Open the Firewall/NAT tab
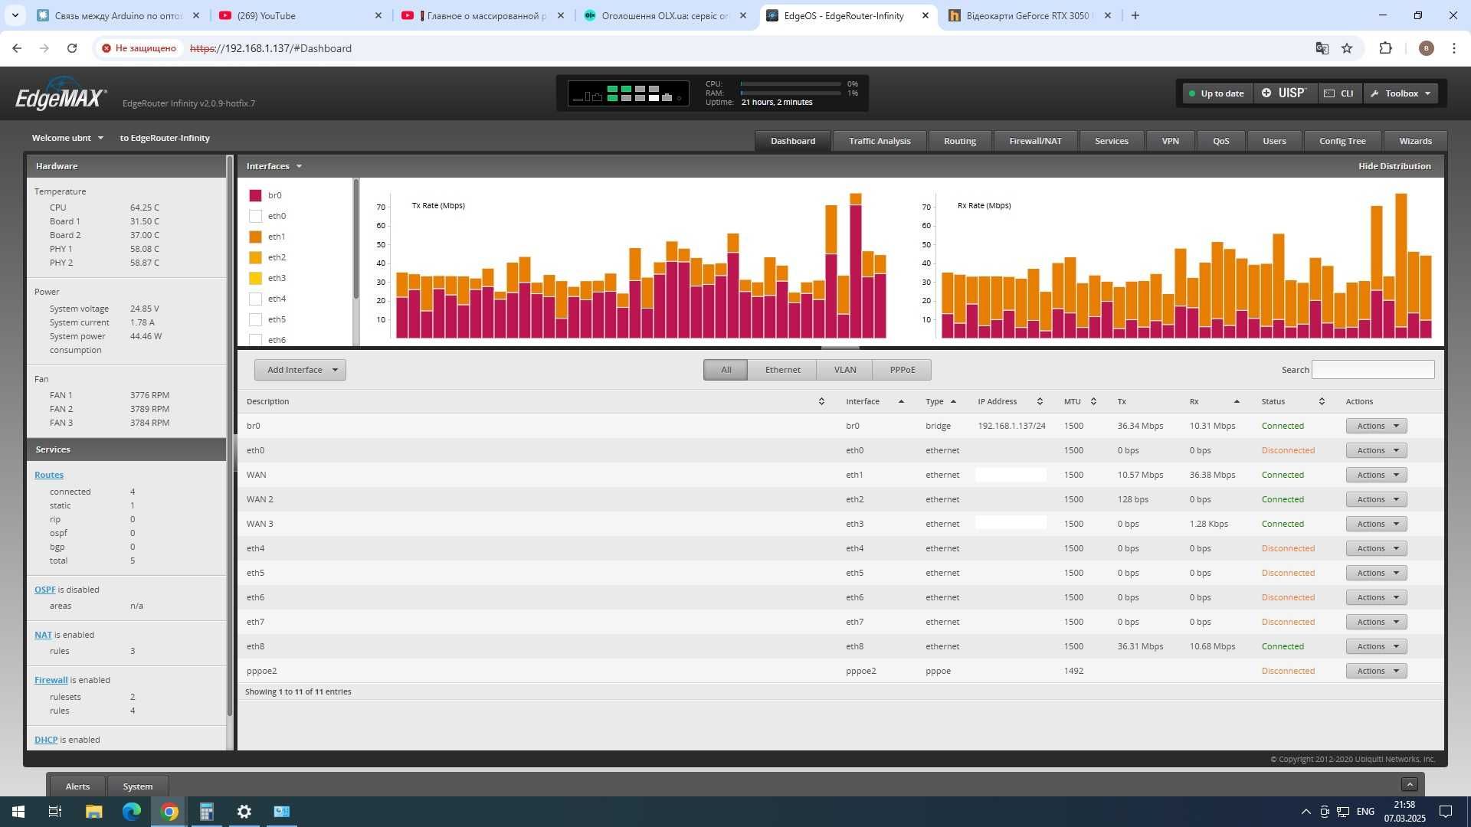The width and height of the screenshot is (1471, 827). pos(1035,141)
